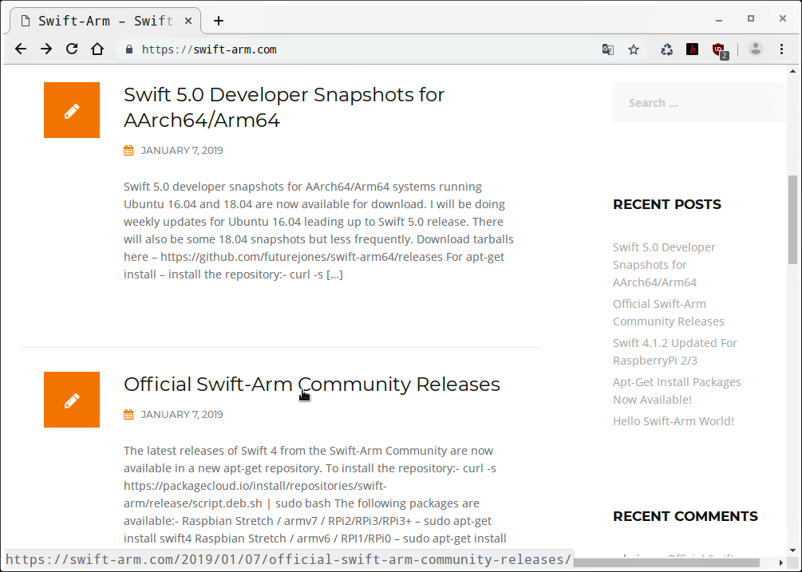This screenshot has height=572, width=802.
Task: Click the address bar URL
Action: tap(209, 49)
